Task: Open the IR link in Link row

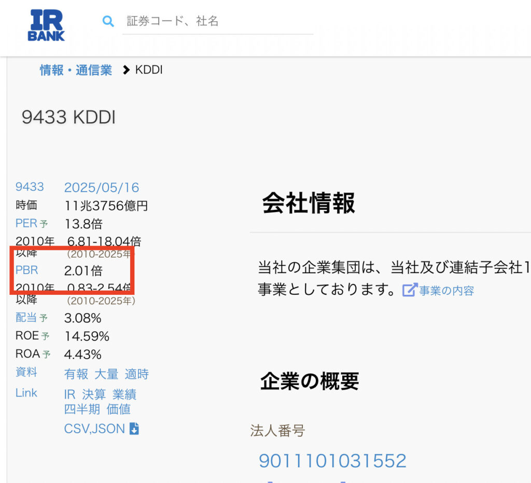Action: (70, 394)
